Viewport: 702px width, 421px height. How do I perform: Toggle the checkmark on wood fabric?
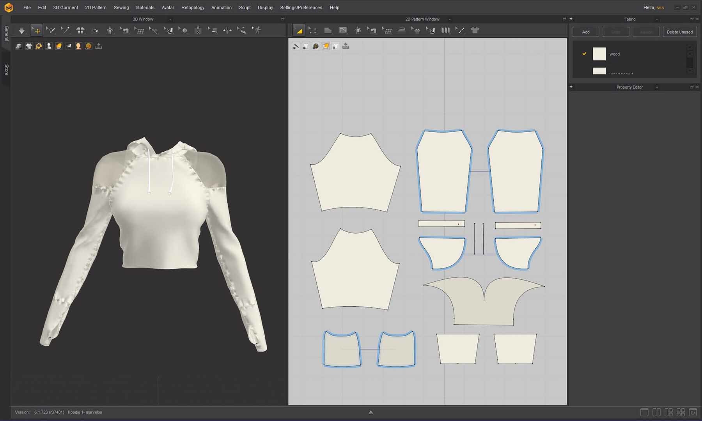click(584, 54)
